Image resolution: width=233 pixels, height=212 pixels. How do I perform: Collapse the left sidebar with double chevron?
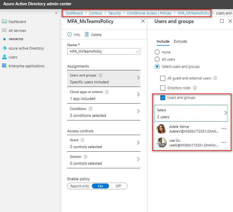click(56, 13)
